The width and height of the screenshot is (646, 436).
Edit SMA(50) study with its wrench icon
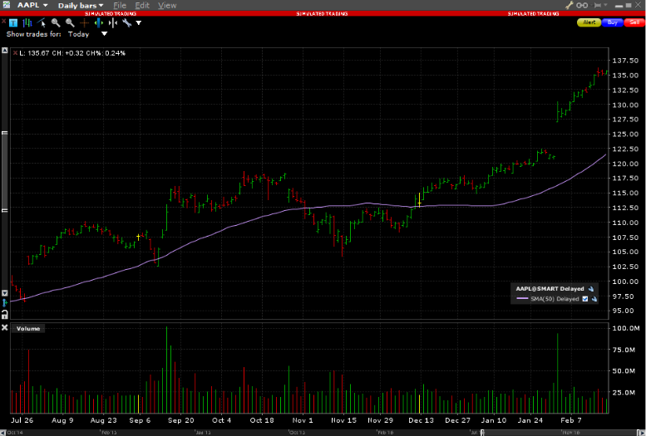coord(594,299)
